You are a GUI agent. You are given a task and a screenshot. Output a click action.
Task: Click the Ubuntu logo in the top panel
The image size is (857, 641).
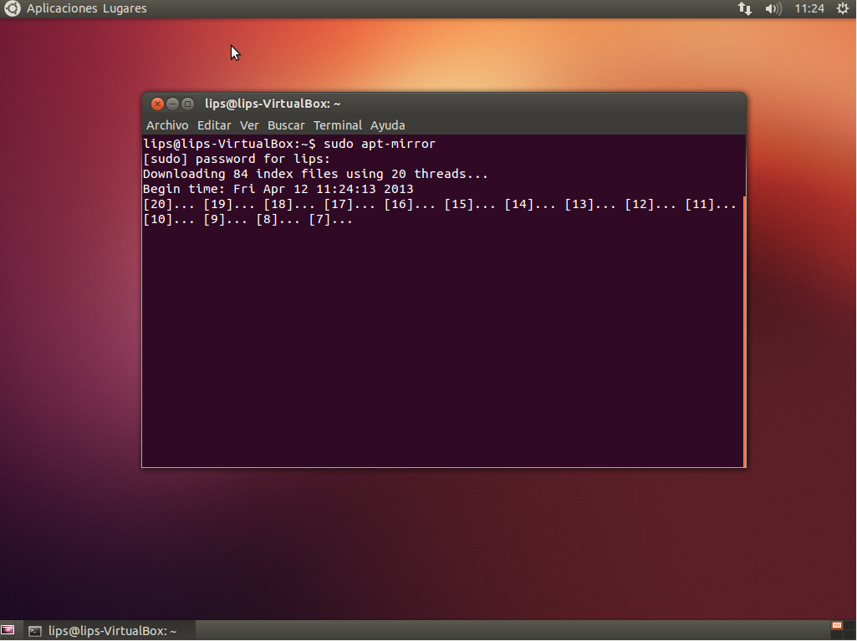12,8
